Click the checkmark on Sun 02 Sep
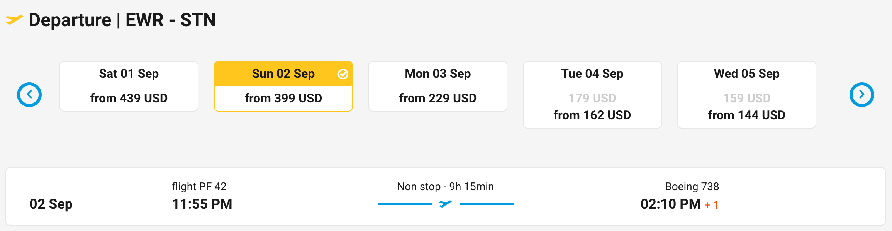Image resolution: width=892 pixels, height=231 pixels. click(343, 74)
